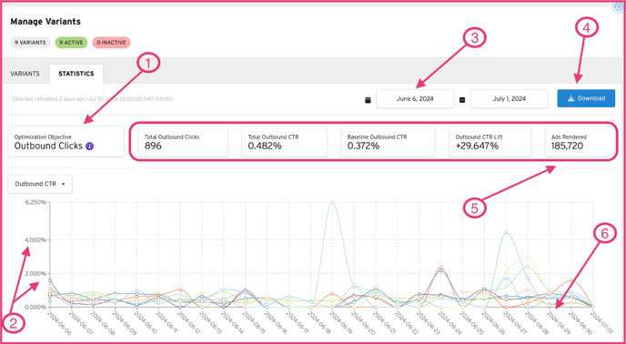Click the Manage Variants heading
This screenshot has width=626, height=344.
[x=45, y=22]
